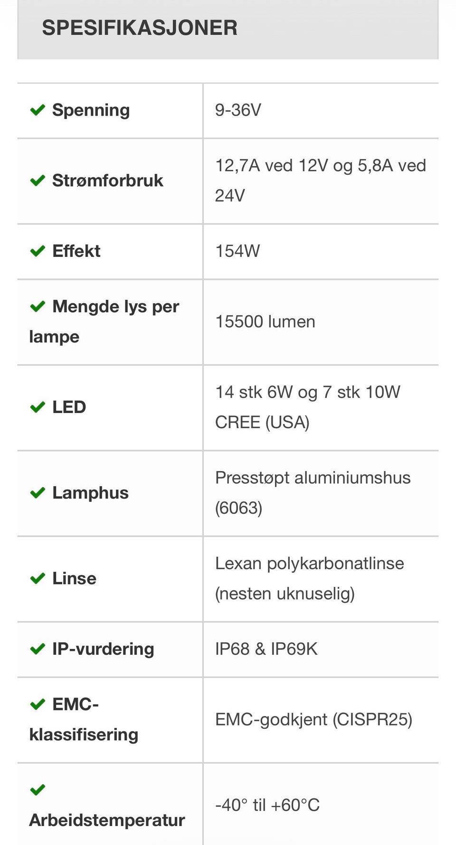Click the 15500 lumen value cell
The image size is (456, 845).
tap(321, 322)
